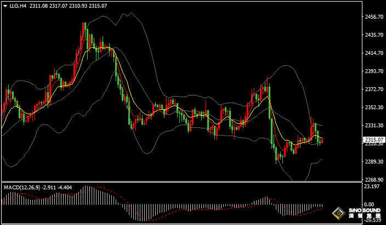Select the 2456.70 price axis label

[x=373, y=17]
